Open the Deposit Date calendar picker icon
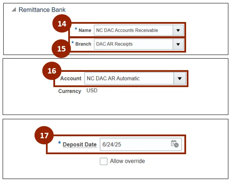The image size is (232, 184). click(175, 144)
